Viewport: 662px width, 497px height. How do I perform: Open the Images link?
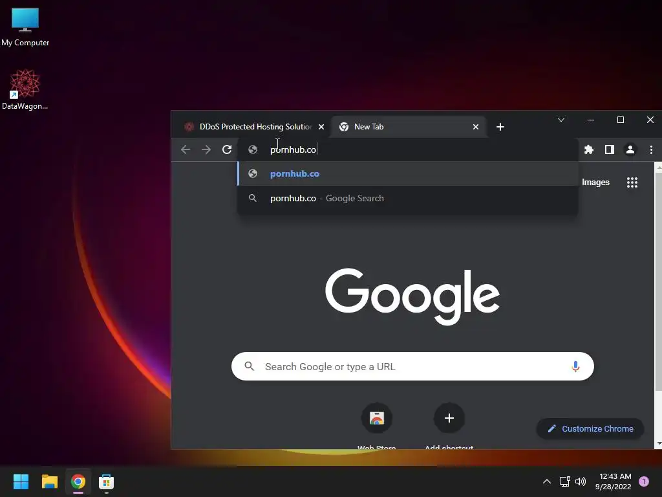pos(595,182)
